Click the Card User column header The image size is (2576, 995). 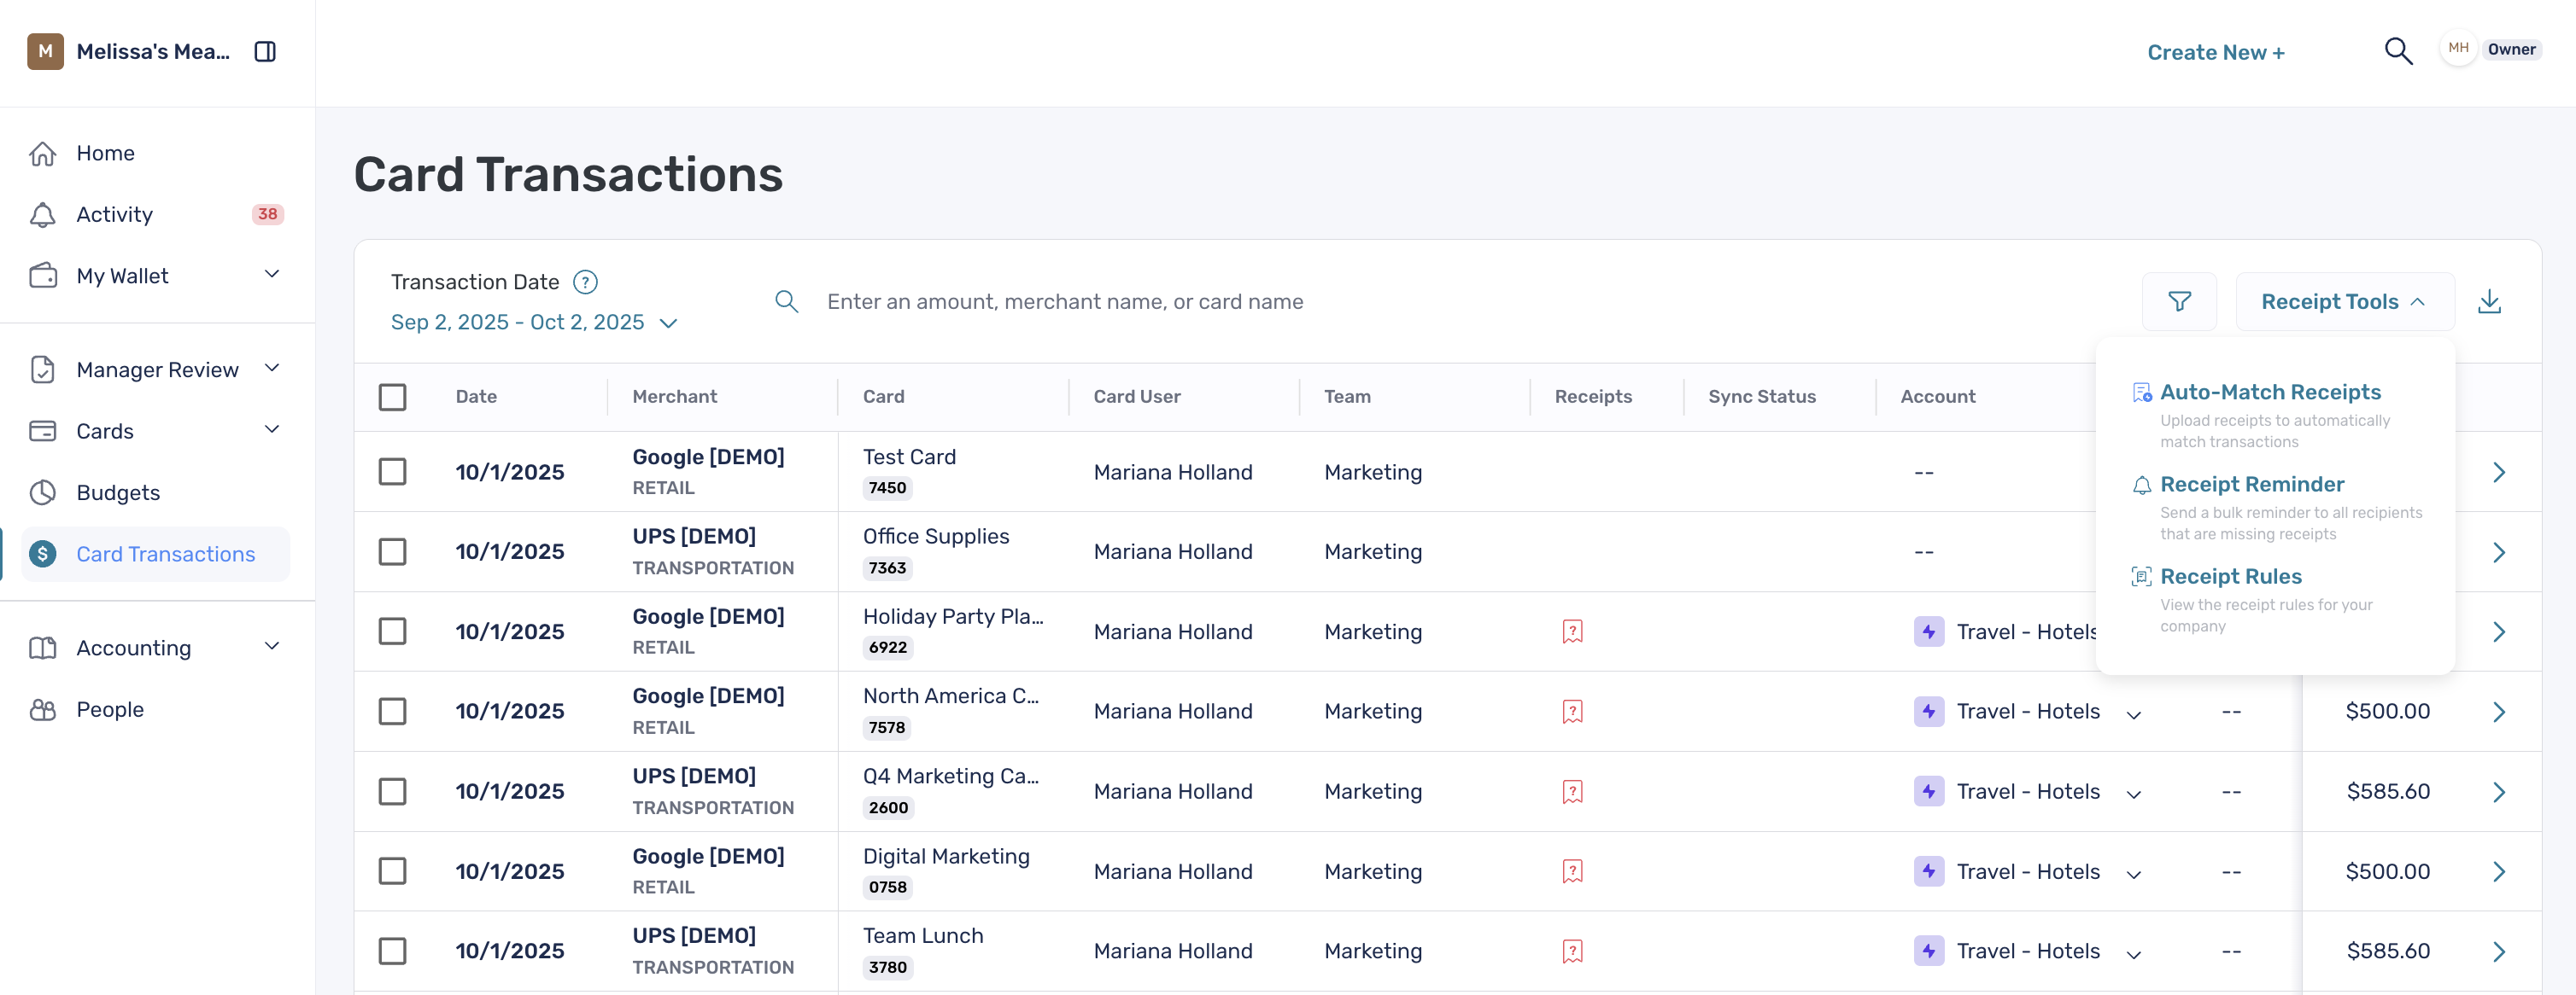coord(1137,397)
